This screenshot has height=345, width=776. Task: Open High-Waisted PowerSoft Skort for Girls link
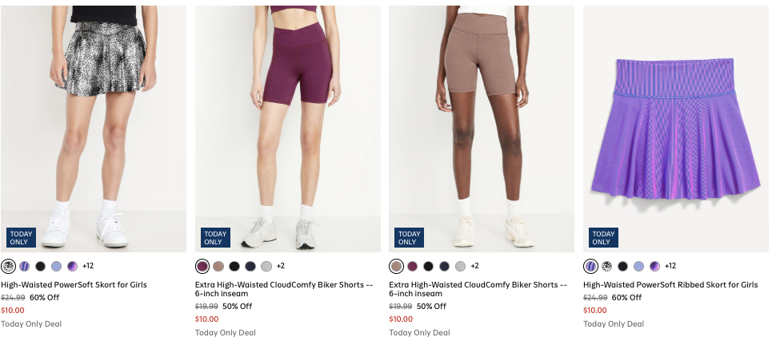[74, 284]
